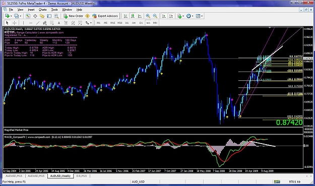Switch chart to Bar Chart mode
315x186 pixels.
click(x=125, y=16)
